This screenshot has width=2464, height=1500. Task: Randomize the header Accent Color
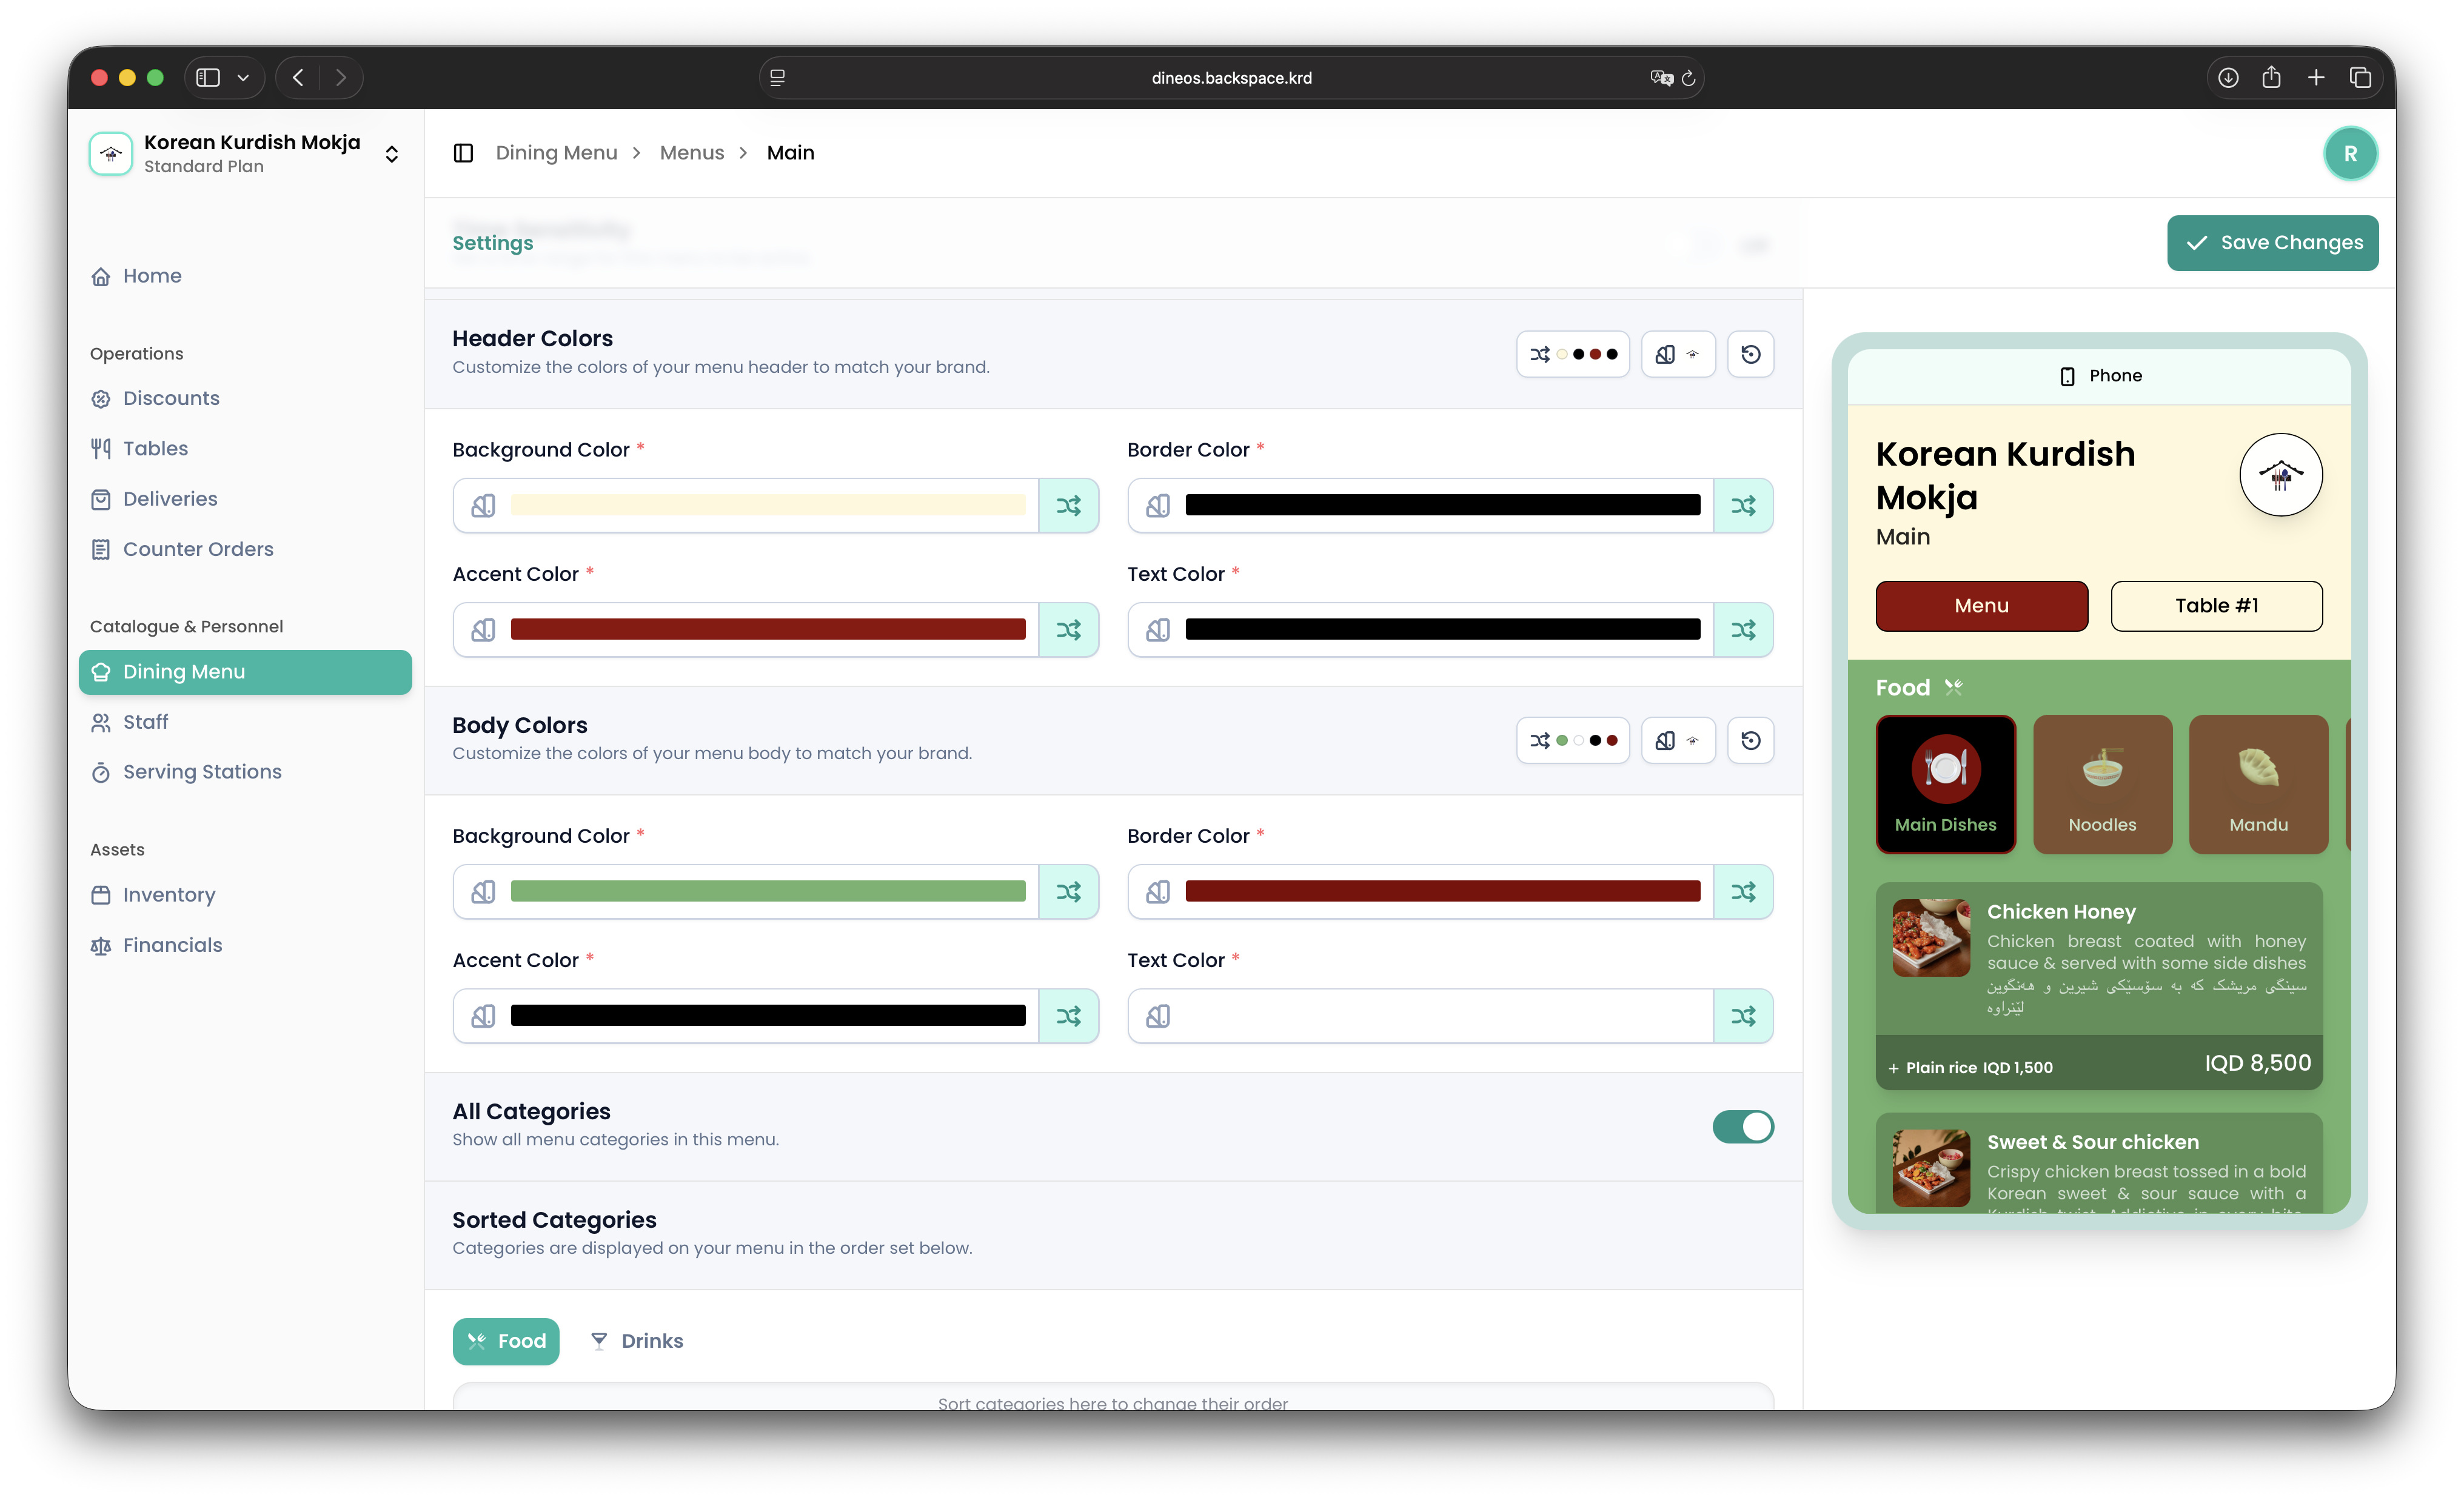(1068, 630)
